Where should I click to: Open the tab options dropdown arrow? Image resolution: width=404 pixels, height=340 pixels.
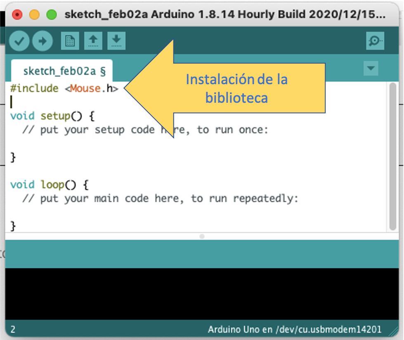(371, 68)
